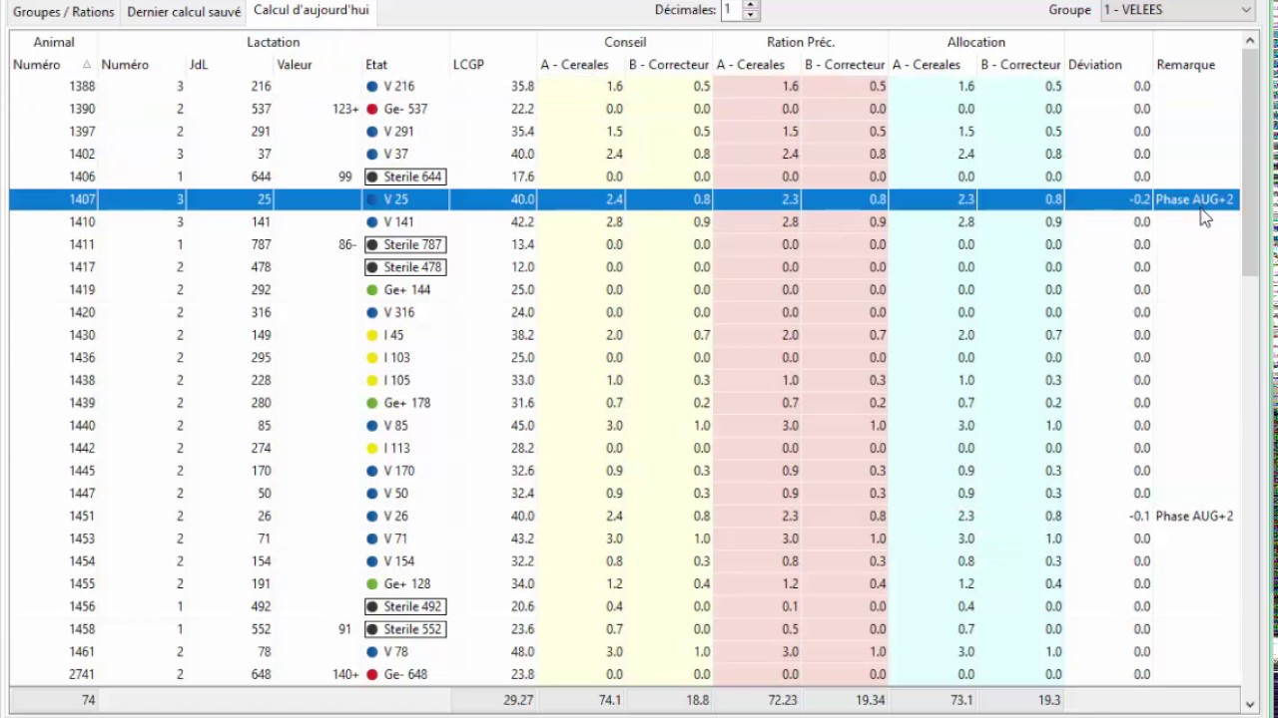Select animal number 1390
Image resolution: width=1278 pixels, height=718 pixels.
click(82, 109)
